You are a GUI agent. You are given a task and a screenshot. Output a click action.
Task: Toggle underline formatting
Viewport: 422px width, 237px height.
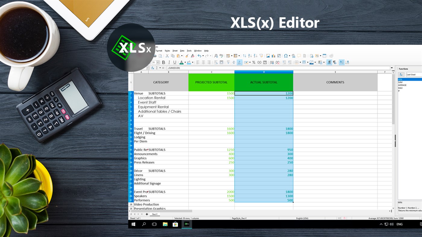click(175, 62)
